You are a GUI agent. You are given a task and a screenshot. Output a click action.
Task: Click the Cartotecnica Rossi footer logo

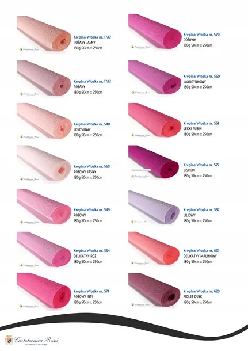[x=32, y=341]
